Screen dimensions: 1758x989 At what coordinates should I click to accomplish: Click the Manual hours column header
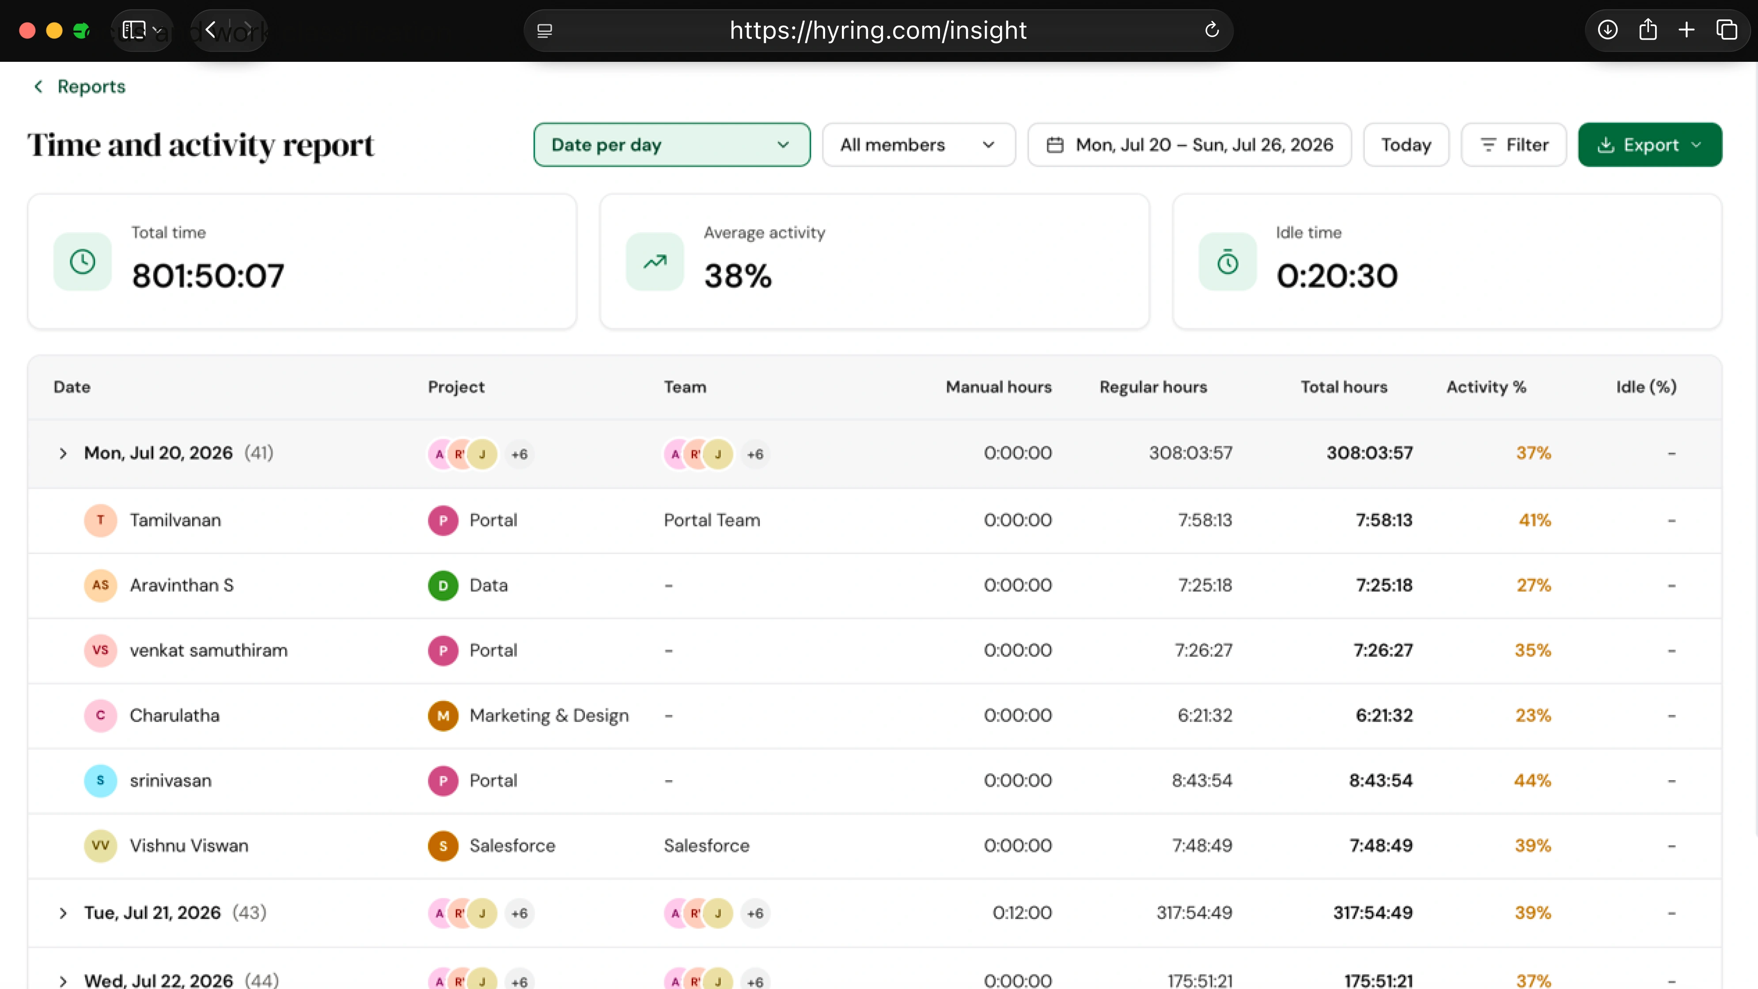pos(998,387)
